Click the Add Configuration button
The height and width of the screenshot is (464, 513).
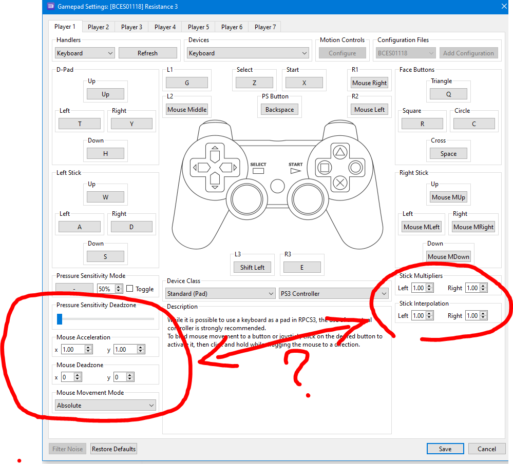point(468,53)
